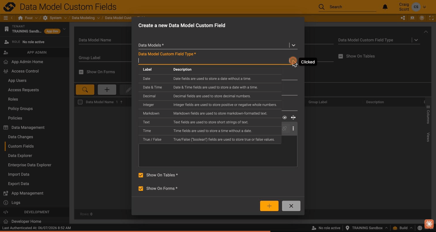Cancel the dialog with X button
The height and width of the screenshot is (232, 436).
coord(291,206)
